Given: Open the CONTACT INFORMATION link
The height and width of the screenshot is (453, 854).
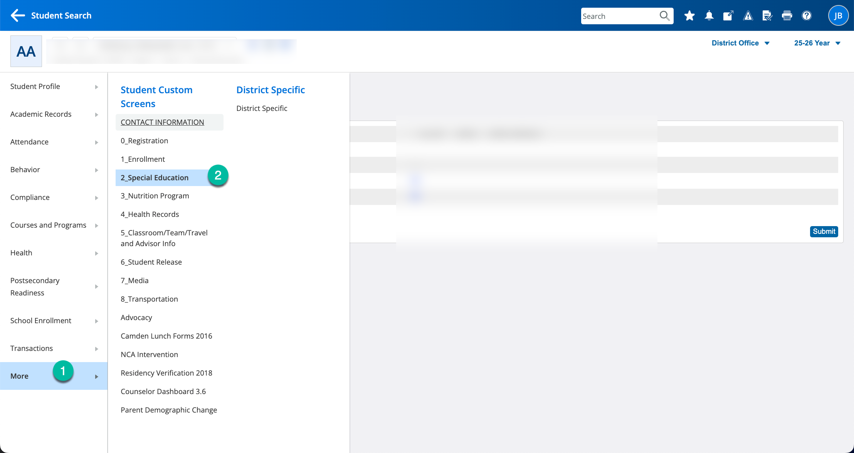Looking at the screenshot, I should pos(162,122).
